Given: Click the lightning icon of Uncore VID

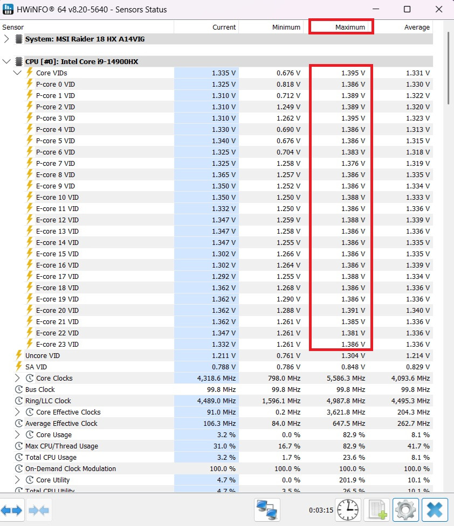Looking at the screenshot, I should coord(19,355).
